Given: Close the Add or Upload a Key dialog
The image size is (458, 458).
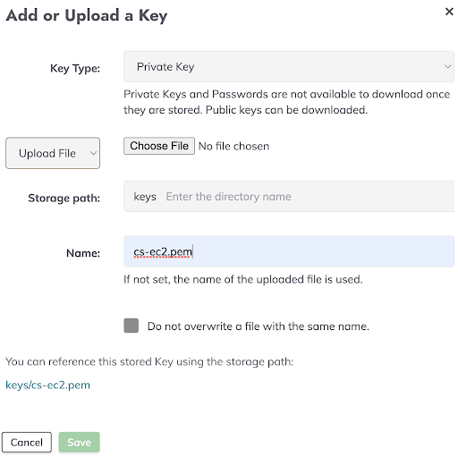Looking at the screenshot, I should 449,12.
